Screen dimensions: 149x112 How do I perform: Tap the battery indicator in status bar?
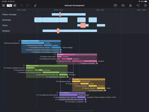tap(146, 1)
